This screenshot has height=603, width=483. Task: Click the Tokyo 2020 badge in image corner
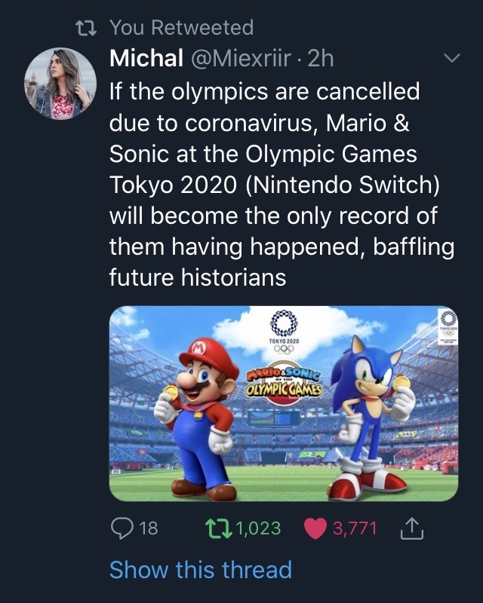tap(447, 326)
